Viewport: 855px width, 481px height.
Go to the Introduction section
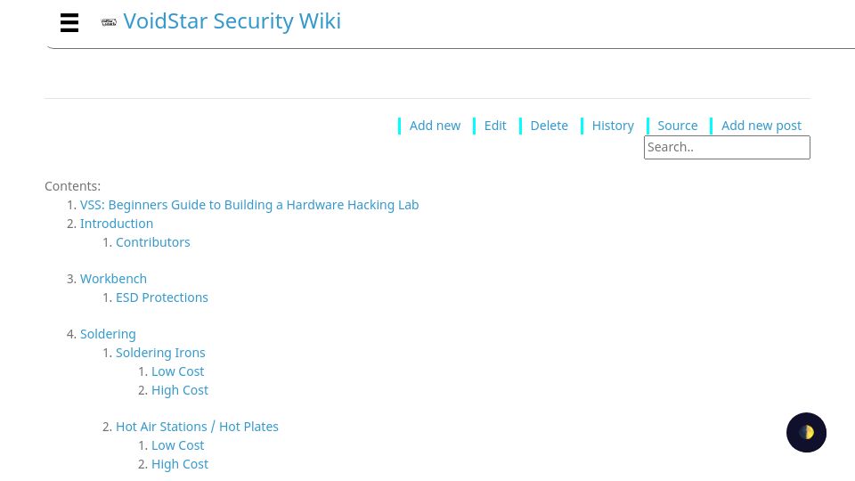point(117,224)
